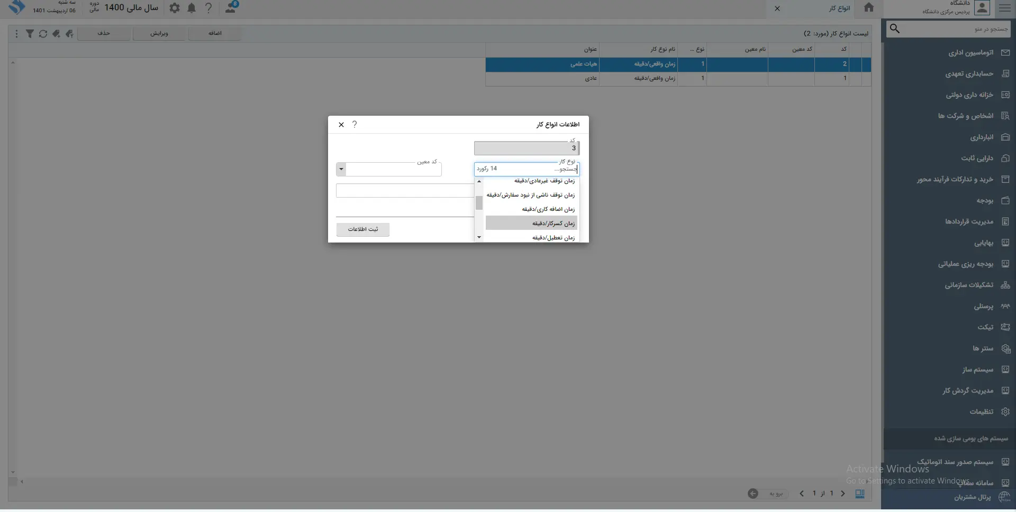Select زمان توقف غیرعادی/دقیقه option
This screenshot has width=1016, height=512.
pos(532,181)
